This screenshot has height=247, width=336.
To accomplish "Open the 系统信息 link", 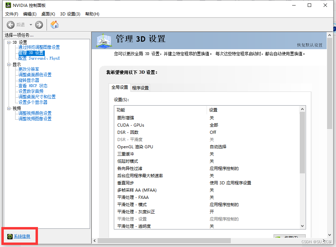I will point(22,236).
